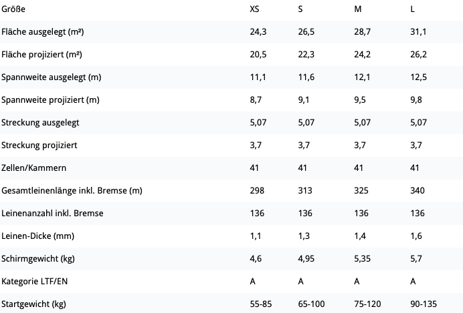Select Leinen-Dicke value 1,4
The image size is (463, 313).
click(360, 236)
